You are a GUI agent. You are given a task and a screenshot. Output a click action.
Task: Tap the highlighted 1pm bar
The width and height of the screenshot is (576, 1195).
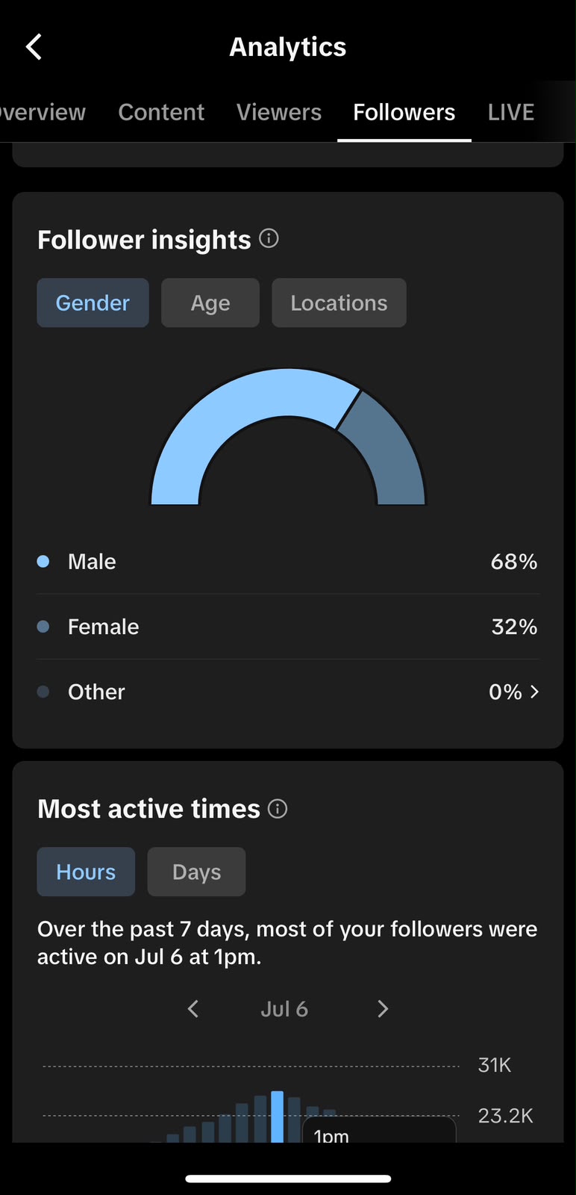click(x=277, y=1117)
